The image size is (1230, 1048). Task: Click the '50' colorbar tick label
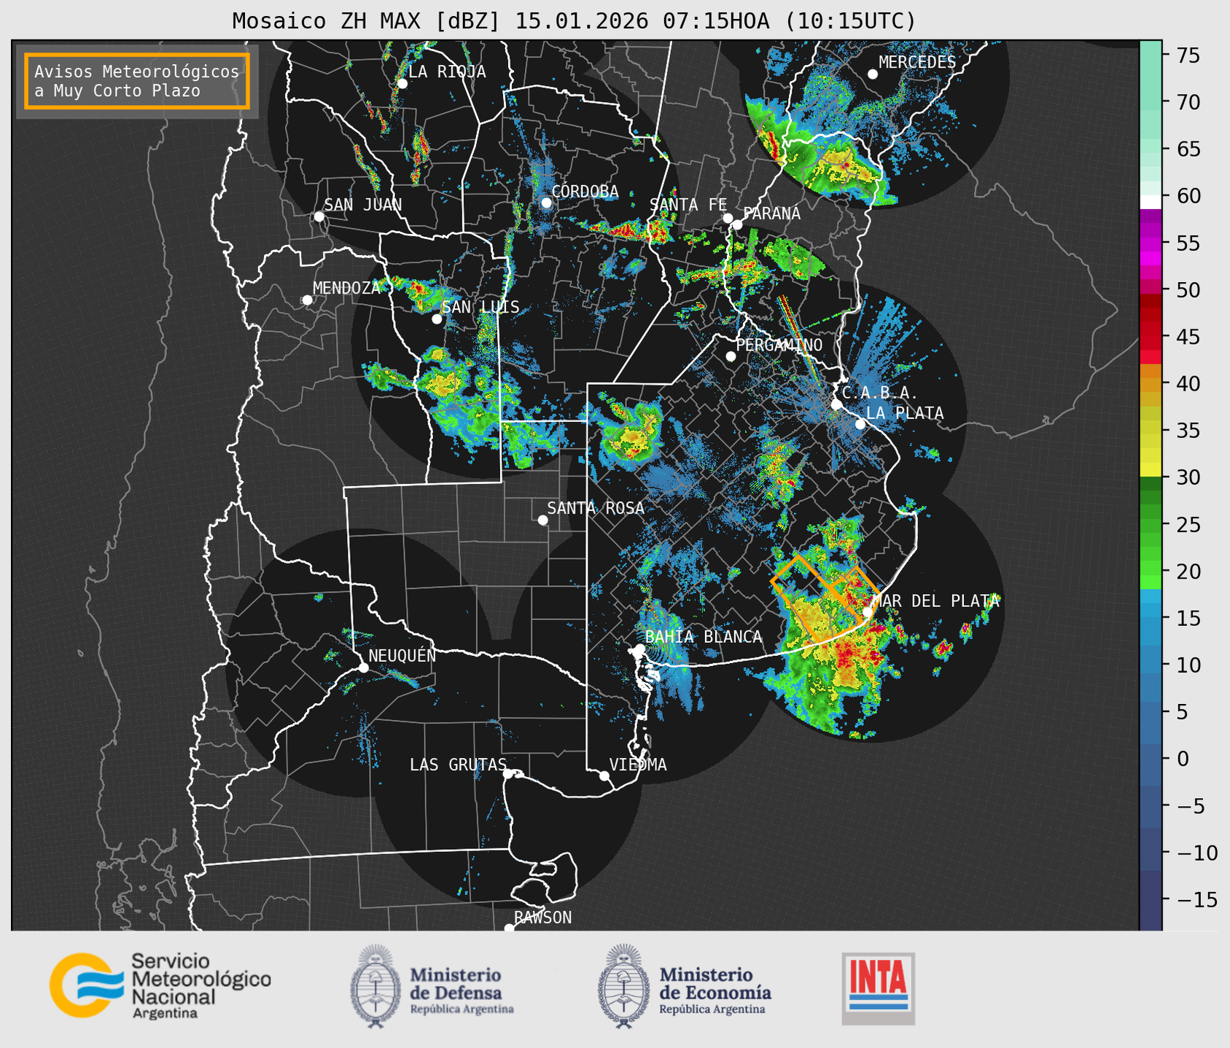[x=1188, y=290]
